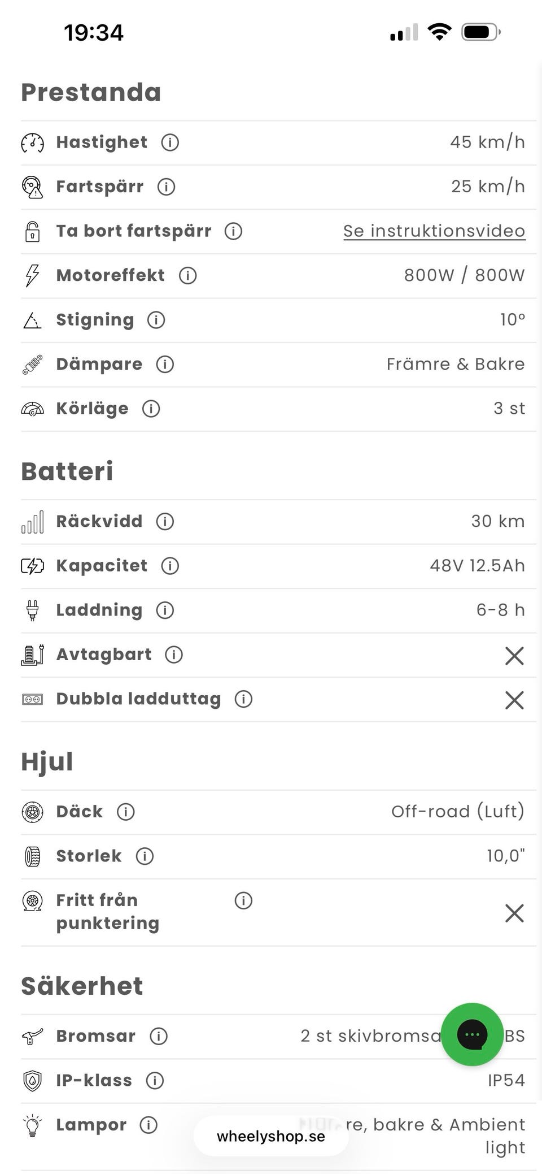Viewport: 542px width, 1174px height.
Task: Show Fritt från punktering info
Action: click(243, 900)
